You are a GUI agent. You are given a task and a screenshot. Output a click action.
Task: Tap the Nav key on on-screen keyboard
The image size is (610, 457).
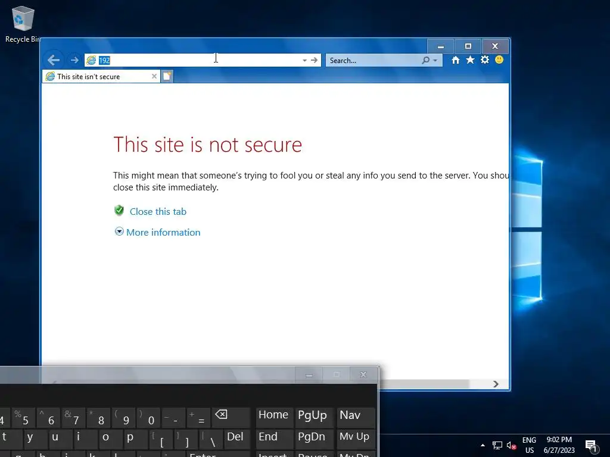coord(356,417)
